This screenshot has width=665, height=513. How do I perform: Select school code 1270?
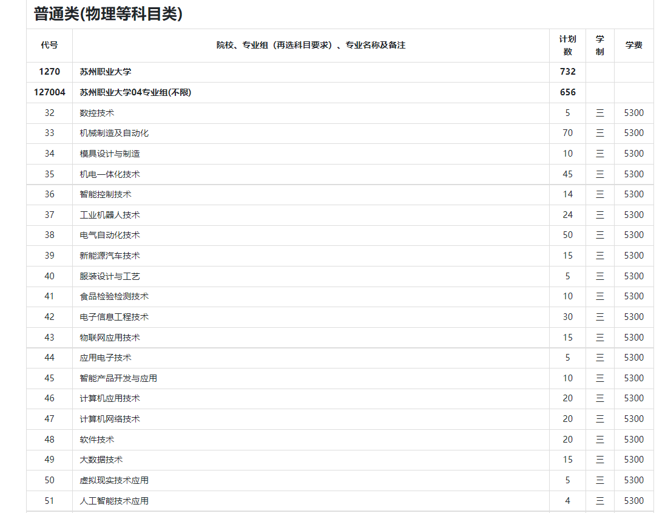[x=49, y=72]
